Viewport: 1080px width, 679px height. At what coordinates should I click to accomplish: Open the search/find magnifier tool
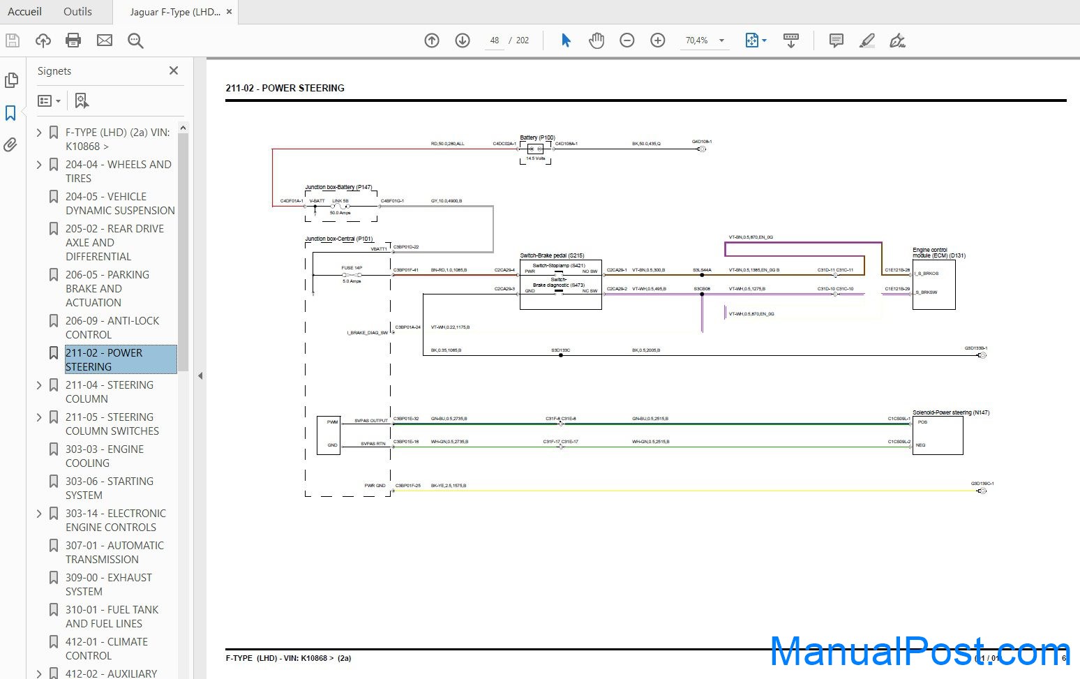pos(135,40)
